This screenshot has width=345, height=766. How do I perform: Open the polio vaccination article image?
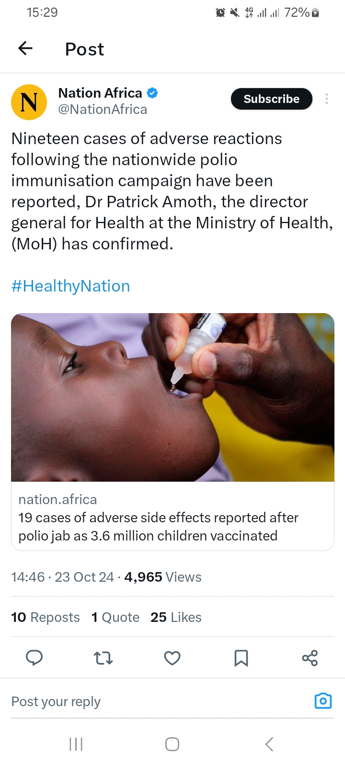[172, 397]
